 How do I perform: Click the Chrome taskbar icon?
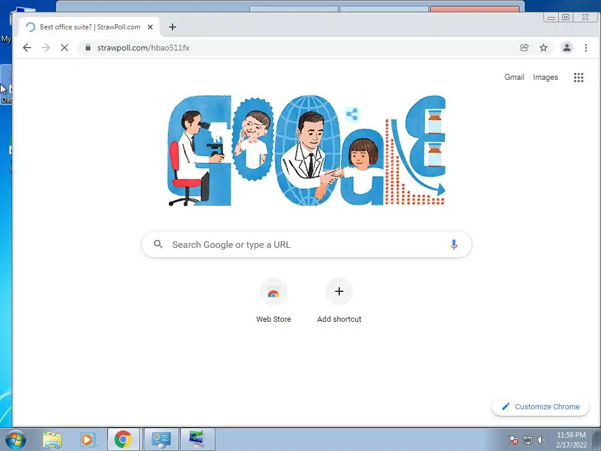click(123, 439)
